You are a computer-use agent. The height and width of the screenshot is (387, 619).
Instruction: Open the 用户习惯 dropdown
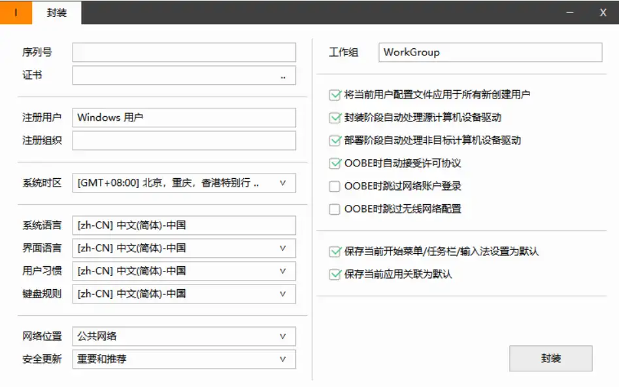coord(282,271)
